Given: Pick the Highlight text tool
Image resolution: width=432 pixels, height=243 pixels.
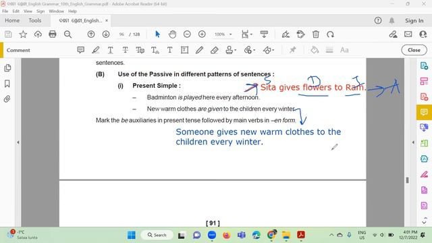Looking at the screenshot, I should 95,50.
